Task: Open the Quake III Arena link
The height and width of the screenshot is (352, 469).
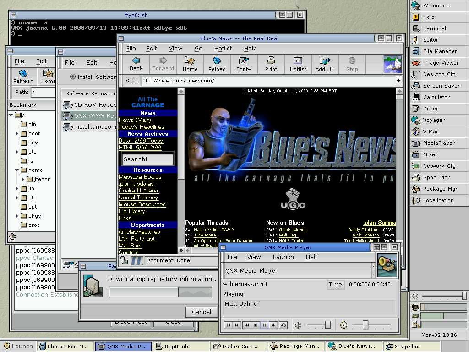Action: point(138,191)
